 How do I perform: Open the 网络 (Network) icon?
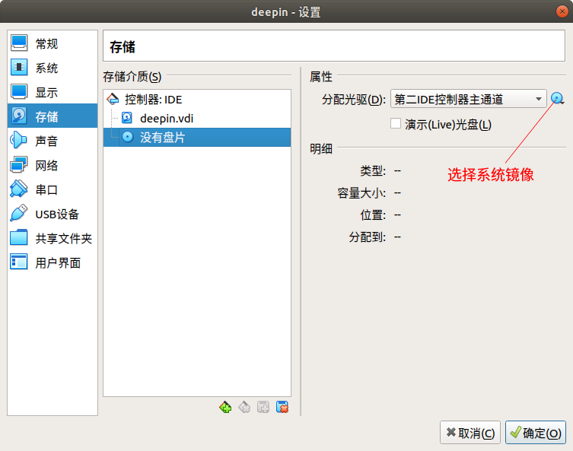point(18,165)
